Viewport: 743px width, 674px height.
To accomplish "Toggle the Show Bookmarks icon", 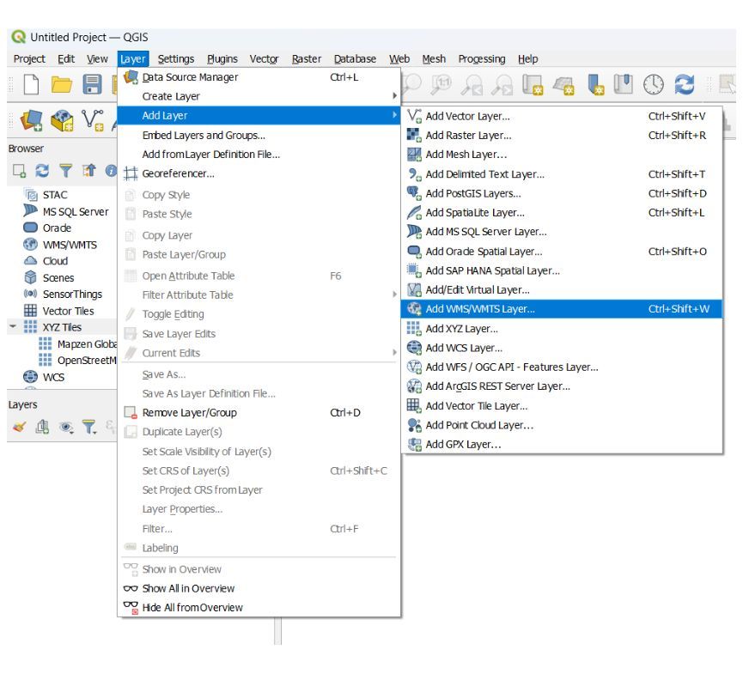I will (x=621, y=86).
